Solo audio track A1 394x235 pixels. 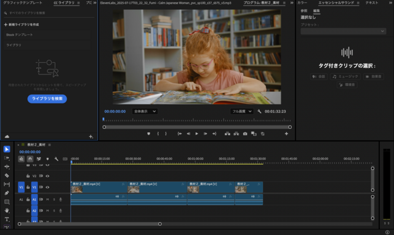pyautogui.click(x=54, y=199)
